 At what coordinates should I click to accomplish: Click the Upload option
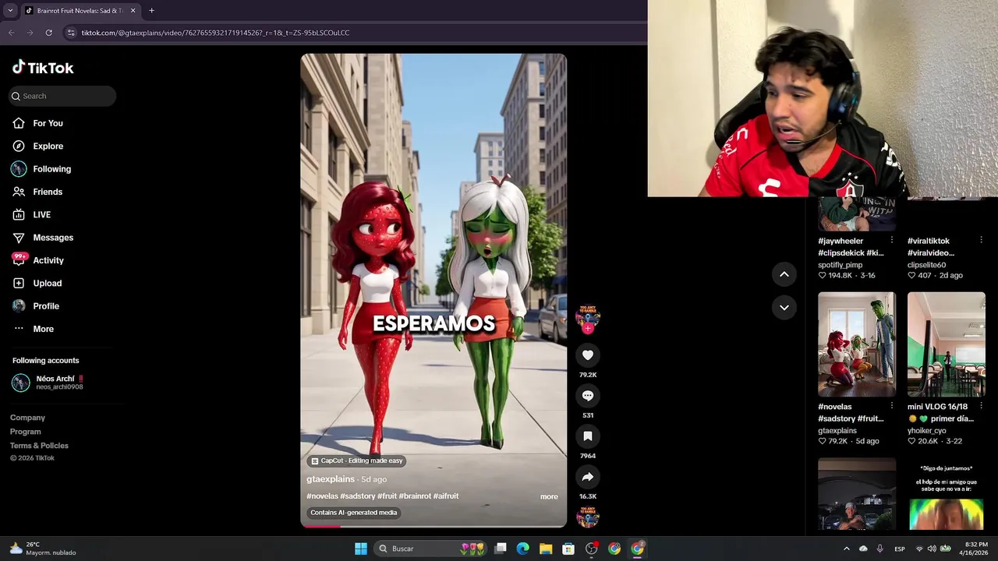click(47, 283)
